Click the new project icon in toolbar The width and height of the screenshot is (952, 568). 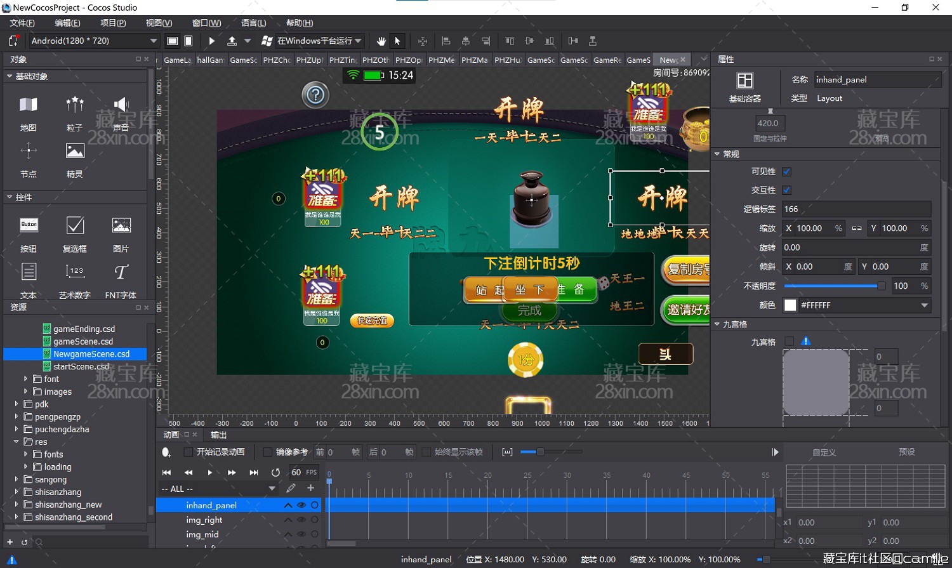(x=13, y=41)
